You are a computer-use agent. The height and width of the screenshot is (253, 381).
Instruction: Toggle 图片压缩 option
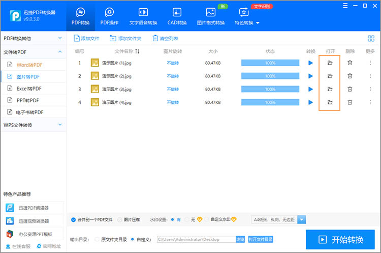(119, 219)
